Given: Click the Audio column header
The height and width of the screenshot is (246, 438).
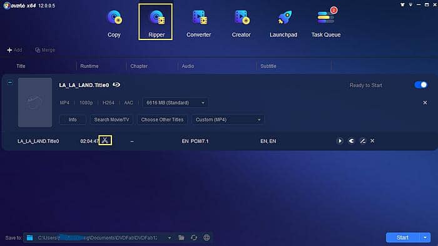Looking at the screenshot, I should coord(188,66).
